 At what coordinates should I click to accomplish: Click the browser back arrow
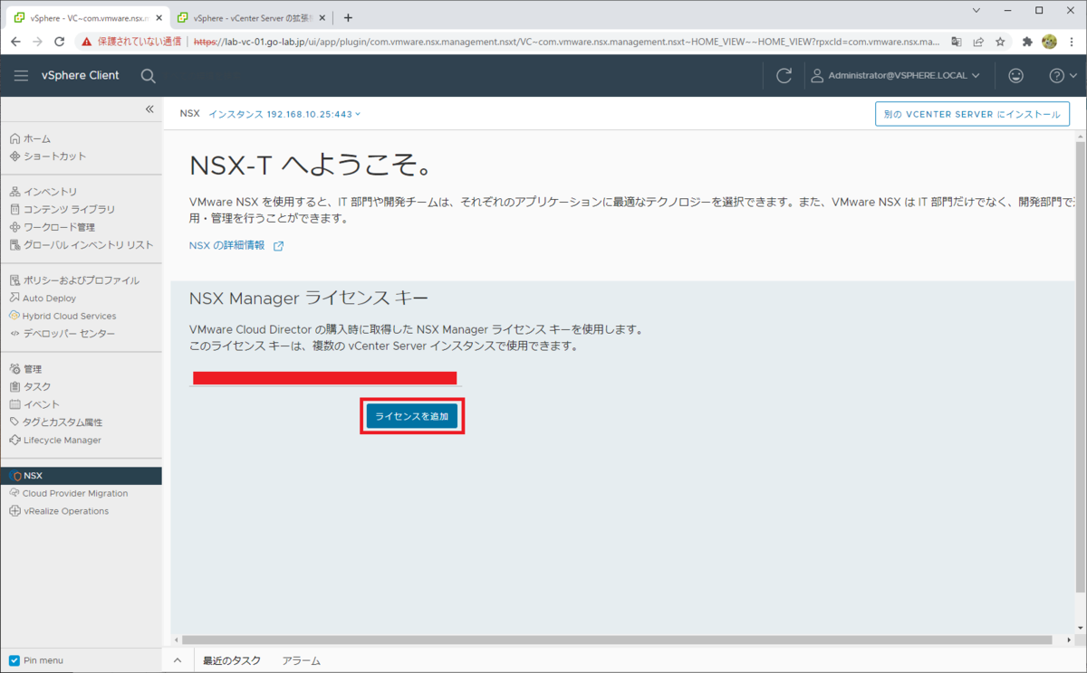tap(15, 42)
